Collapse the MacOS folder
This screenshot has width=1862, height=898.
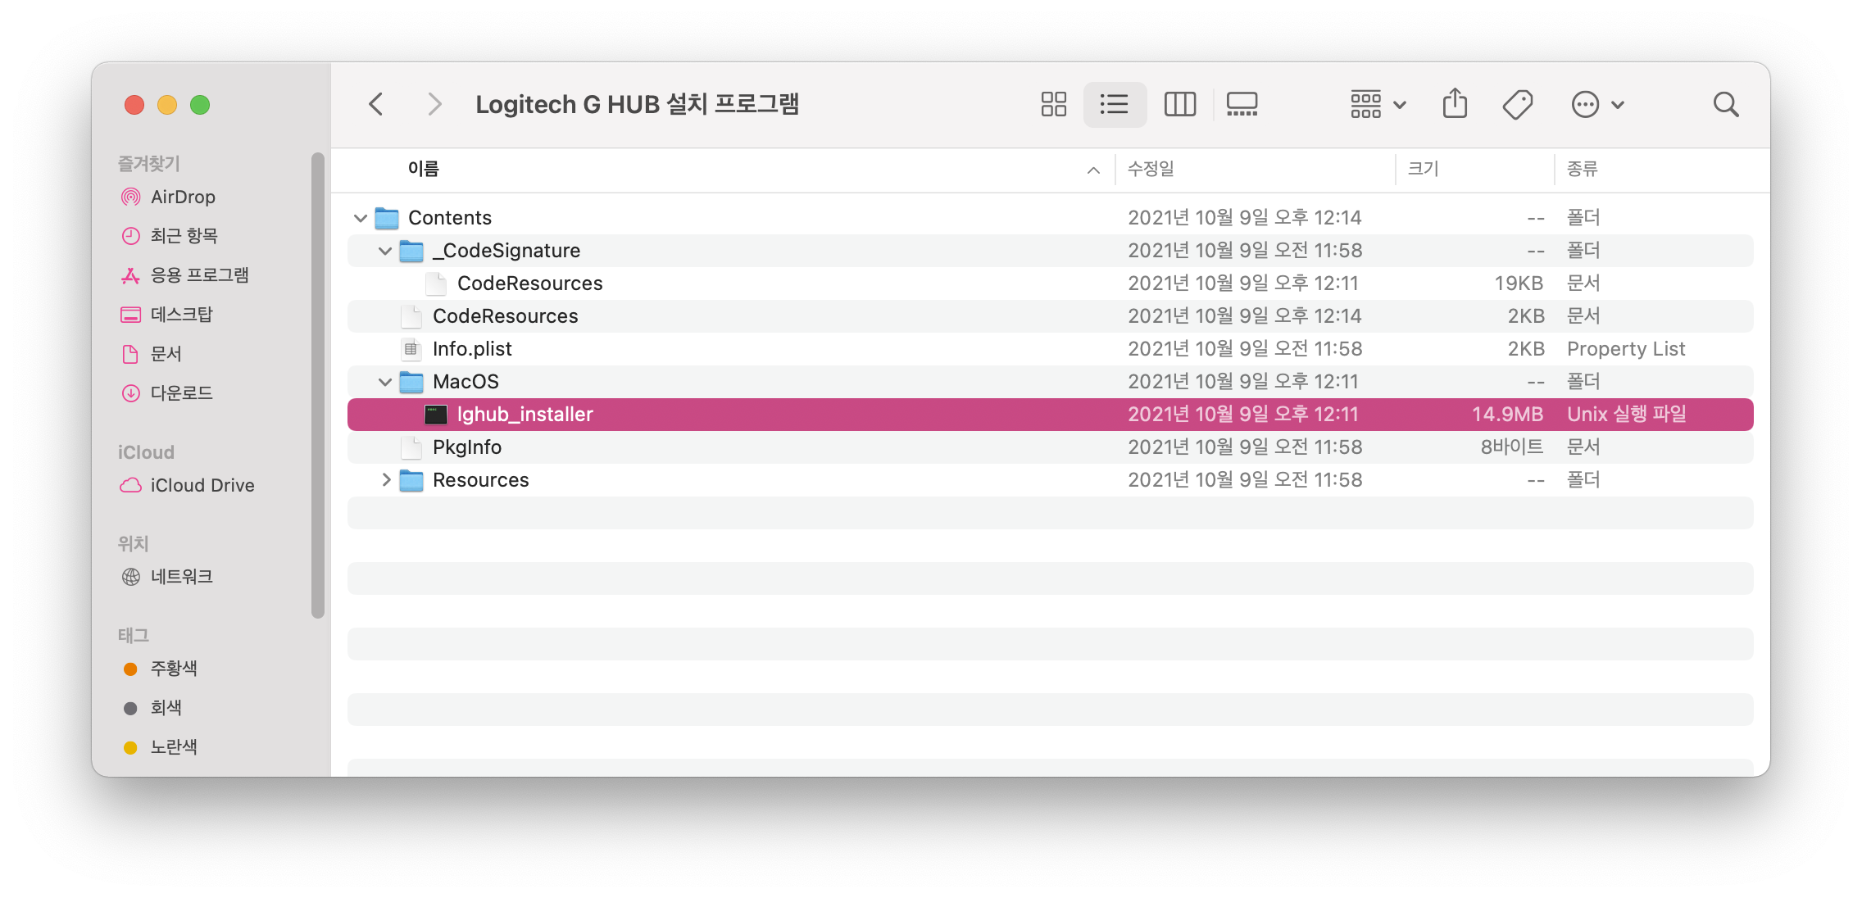coord(384,382)
